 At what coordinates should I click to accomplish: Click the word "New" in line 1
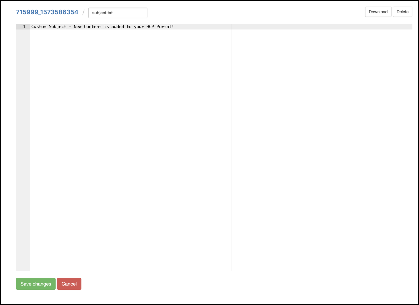(78, 27)
